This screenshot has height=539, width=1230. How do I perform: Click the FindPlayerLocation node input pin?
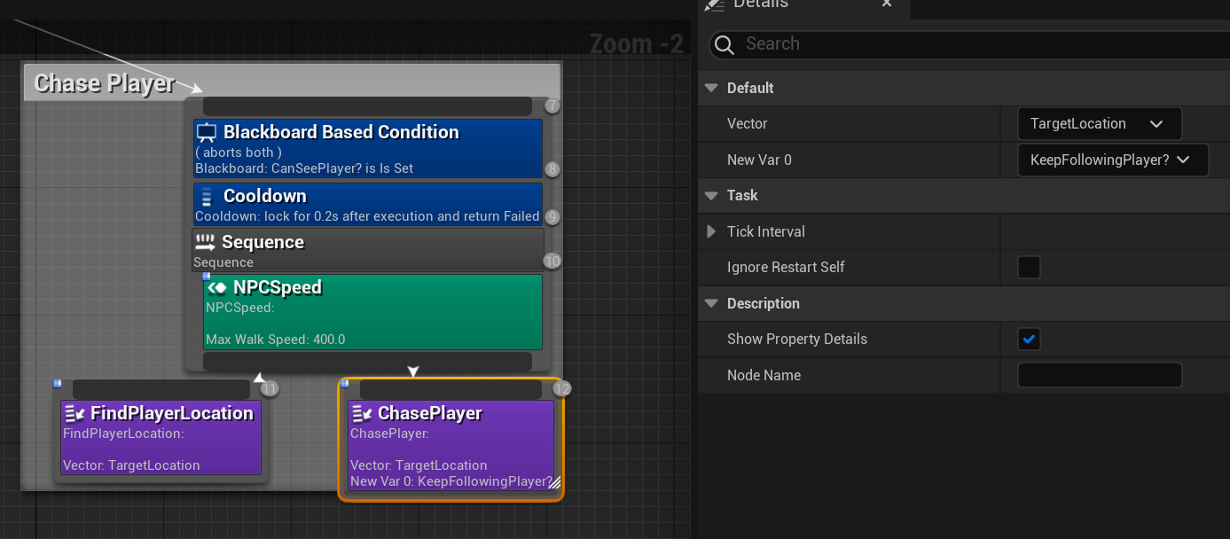(x=161, y=389)
